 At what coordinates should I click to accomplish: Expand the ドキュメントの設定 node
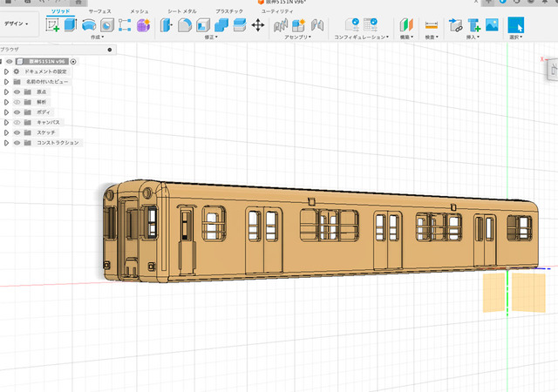(x=6, y=71)
